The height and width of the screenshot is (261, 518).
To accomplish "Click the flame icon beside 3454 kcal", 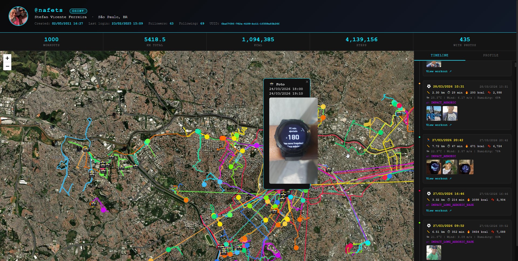I will pyautogui.click(x=469, y=232).
